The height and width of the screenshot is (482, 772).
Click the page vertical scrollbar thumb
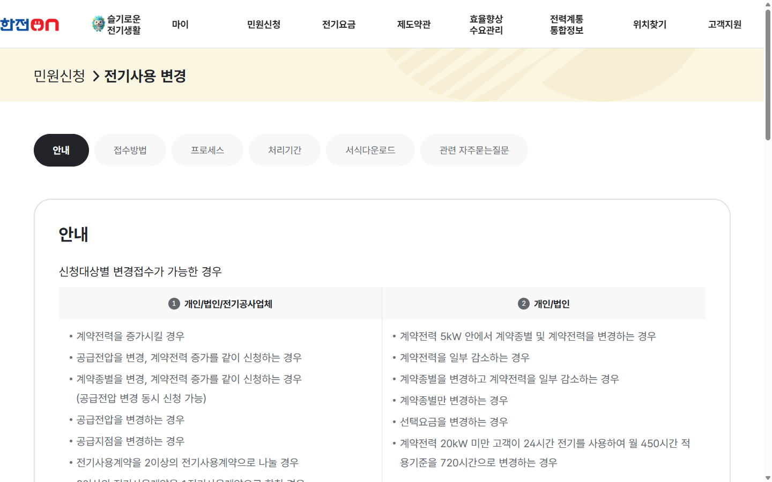[x=768, y=75]
